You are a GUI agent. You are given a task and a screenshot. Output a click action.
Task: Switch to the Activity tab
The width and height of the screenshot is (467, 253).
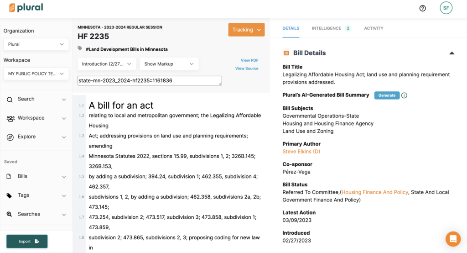pyautogui.click(x=374, y=28)
